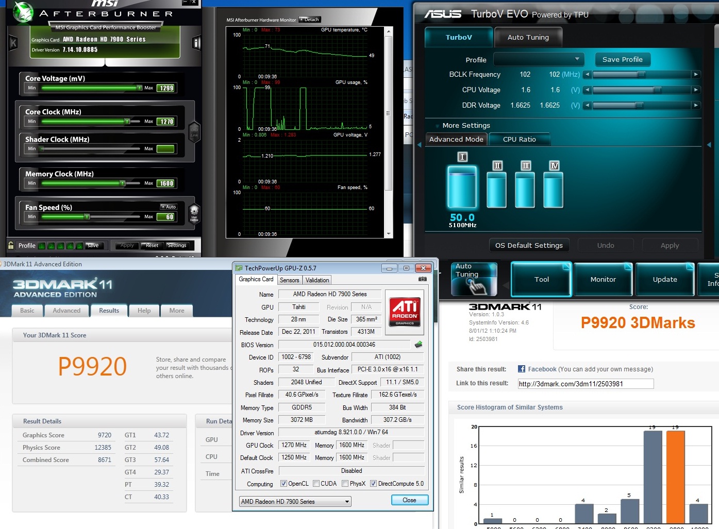Switch to the 3DMark Advanced tab
The height and width of the screenshot is (529, 719).
(66, 311)
